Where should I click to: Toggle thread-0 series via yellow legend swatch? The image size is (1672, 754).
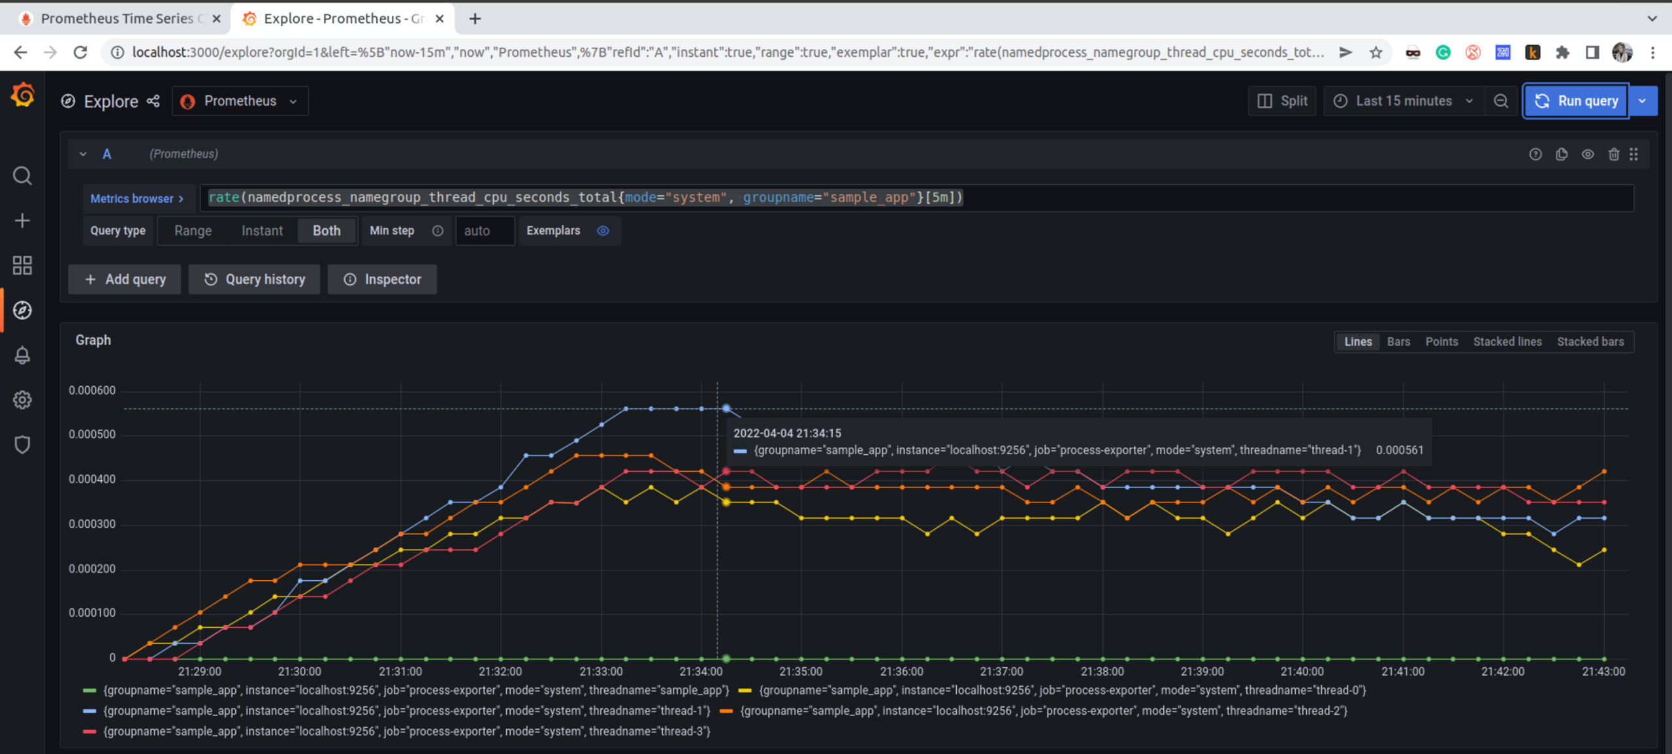click(x=745, y=691)
